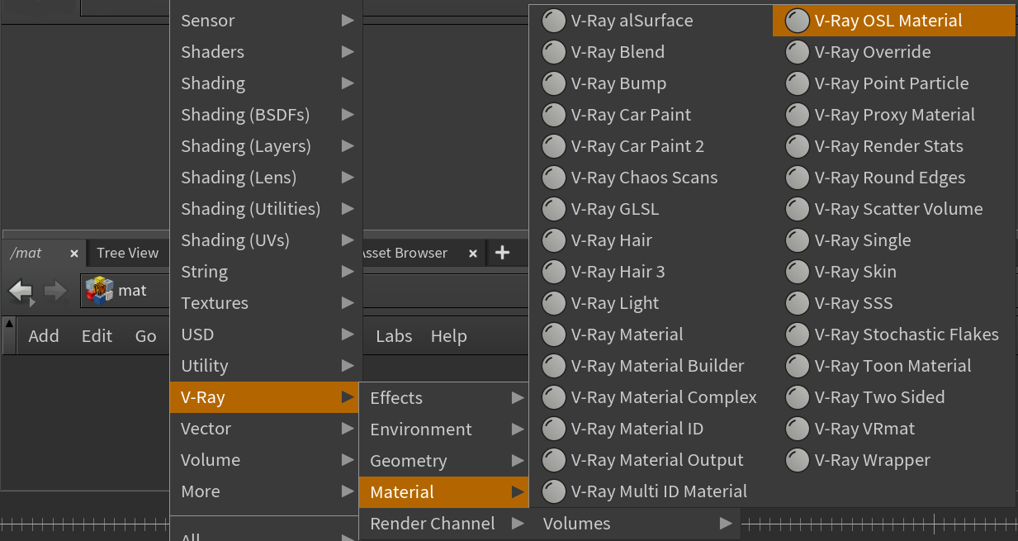Select V-Ray Material Output entry
The width and height of the screenshot is (1018, 541).
(x=651, y=460)
